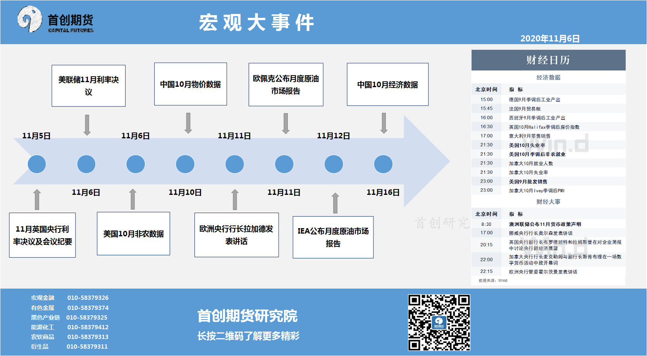Click the 宏观金融 phone number 010-58379326
Screen dimensions: 647x356
coord(88,298)
